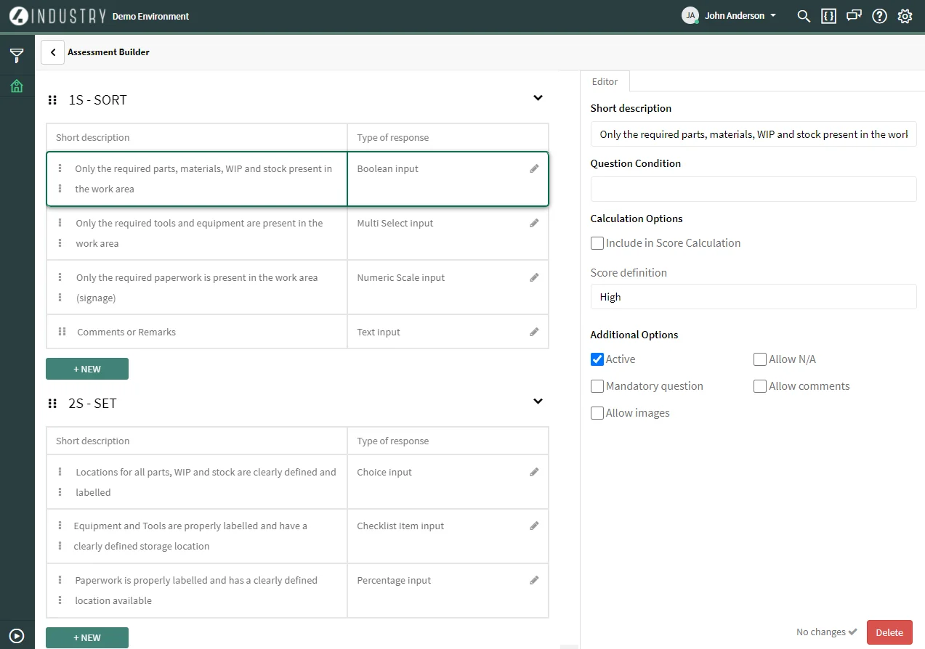
Task: Click the Short description input field
Action: pos(754,134)
